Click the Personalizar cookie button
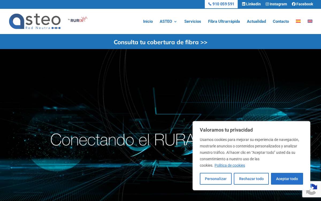 pyautogui.click(x=216, y=179)
